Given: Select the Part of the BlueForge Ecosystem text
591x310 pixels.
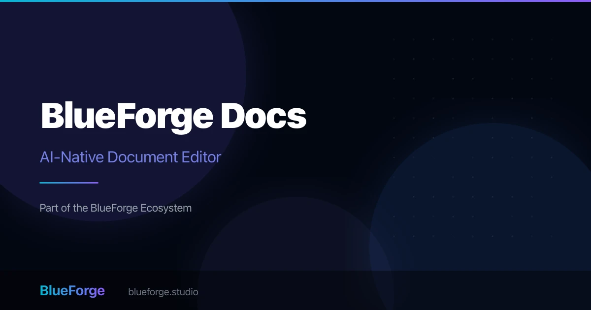Looking at the screenshot, I should tap(115, 208).
